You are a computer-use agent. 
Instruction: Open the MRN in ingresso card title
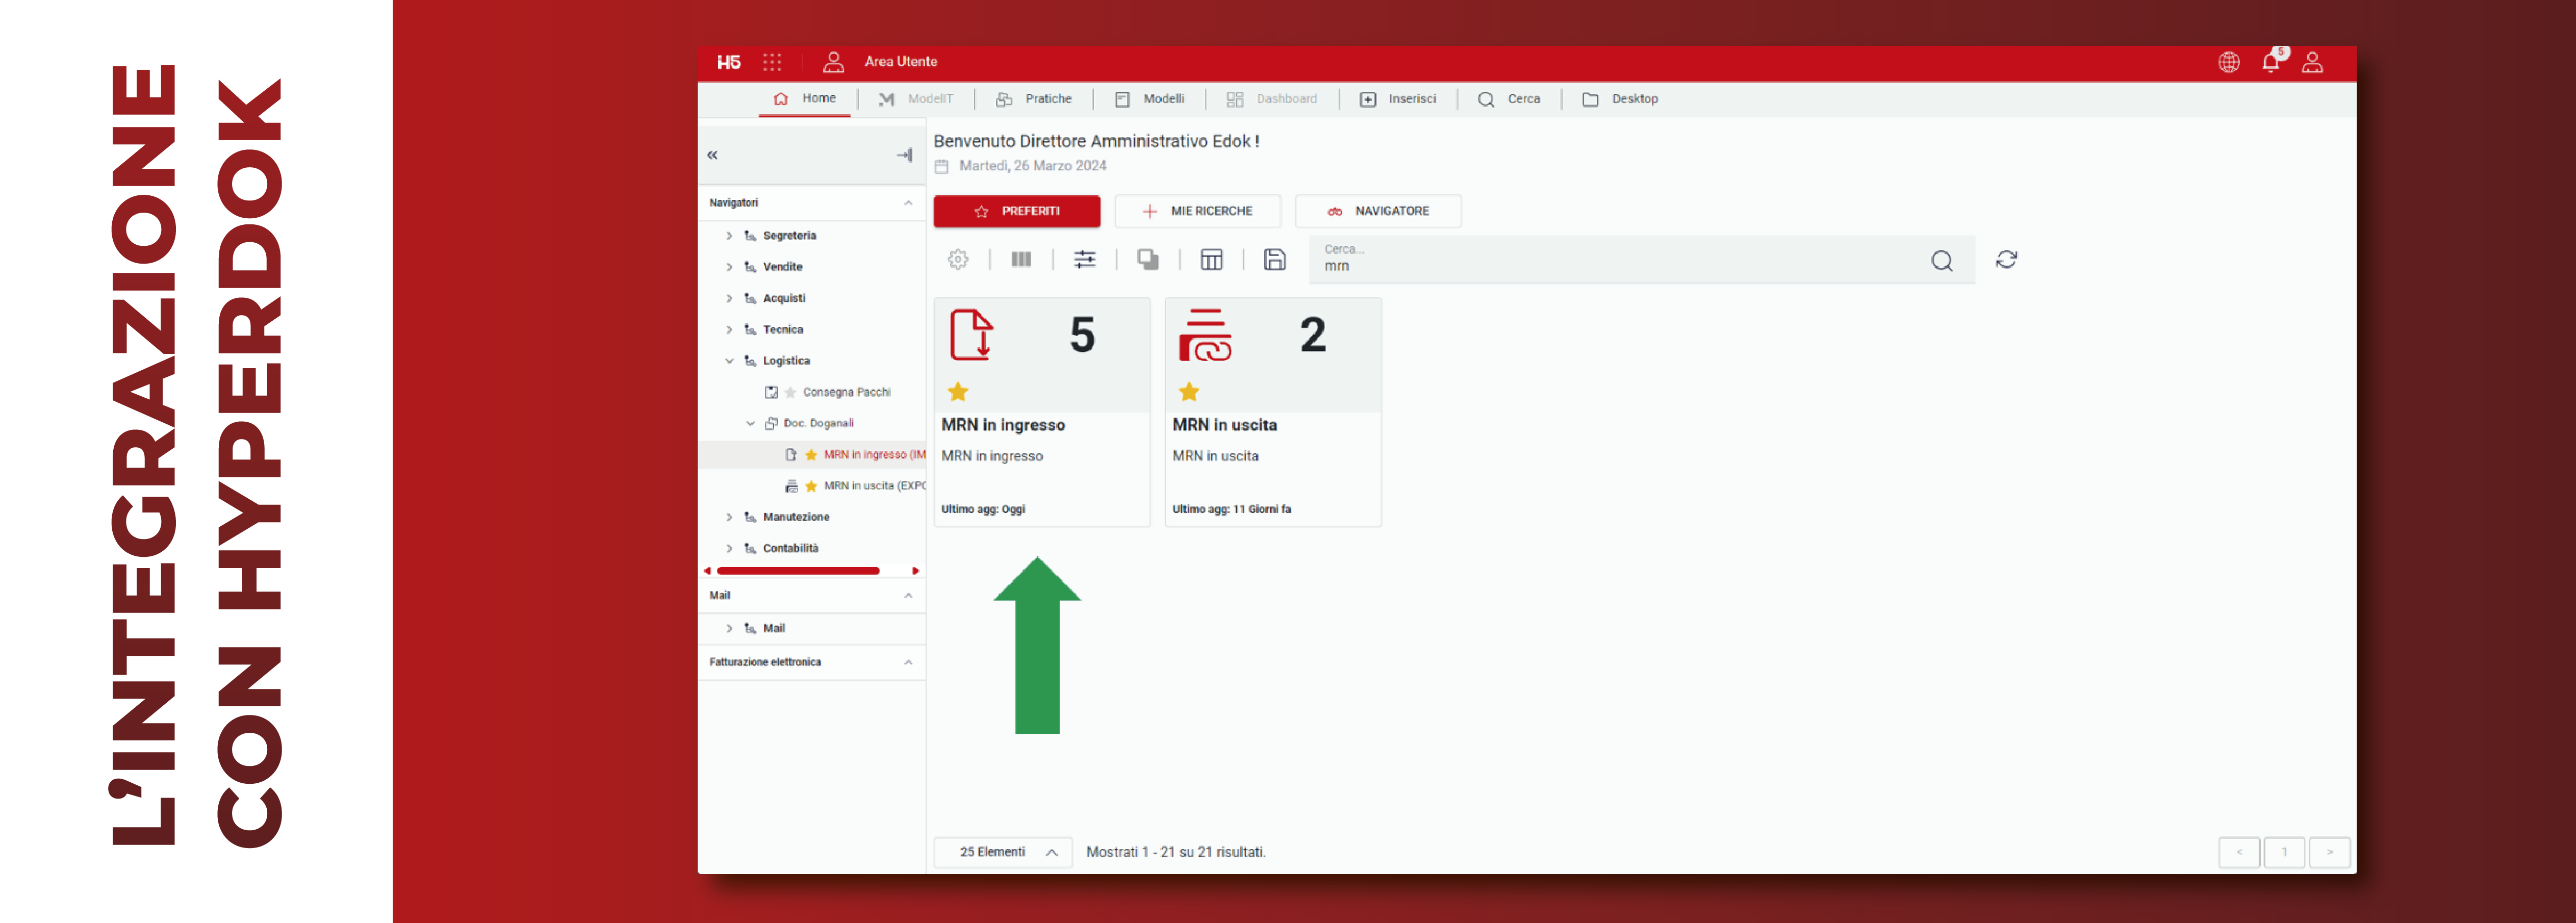click(1003, 425)
